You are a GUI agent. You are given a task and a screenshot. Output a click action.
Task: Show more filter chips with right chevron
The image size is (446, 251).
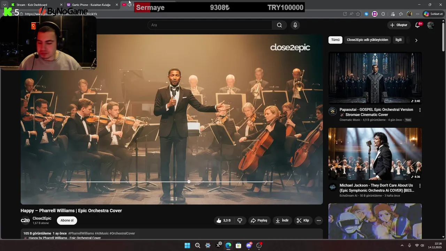click(x=416, y=40)
